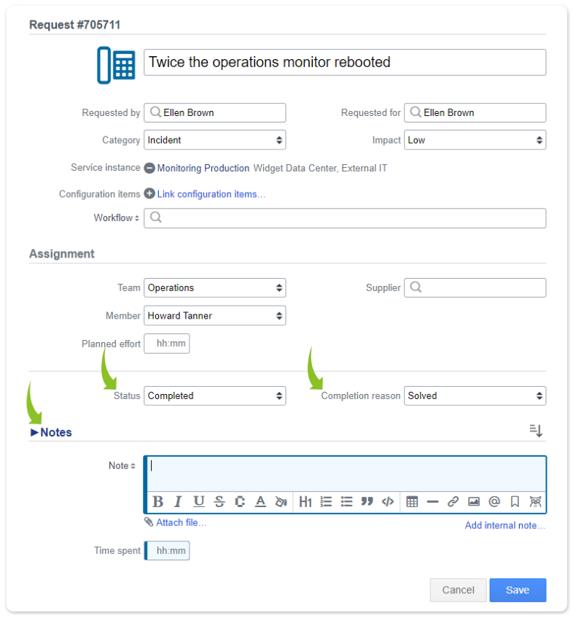Image resolution: width=573 pixels, height=618 pixels.
Task: Open the highlight color paint bucket tool
Action: (x=281, y=502)
